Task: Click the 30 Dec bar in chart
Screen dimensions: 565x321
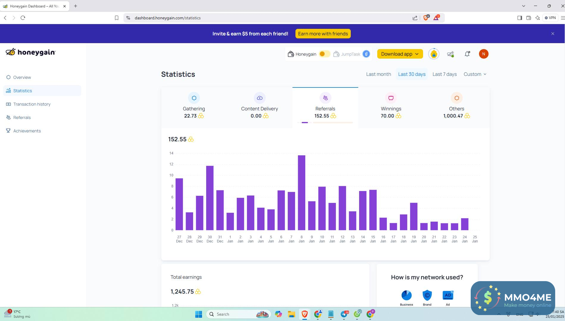Action: (210, 198)
